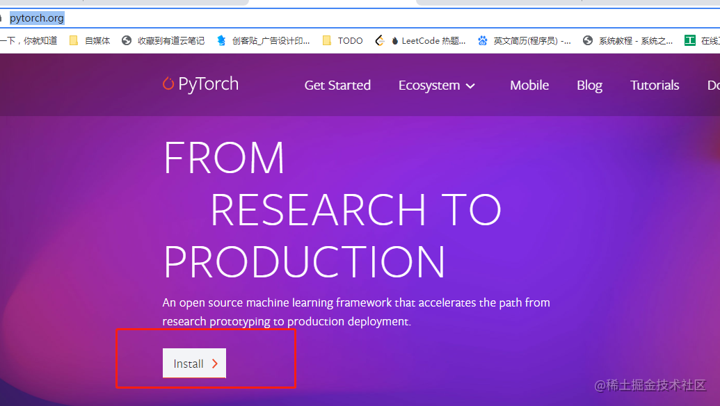Open the Blog nav link

tap(590, 86)
